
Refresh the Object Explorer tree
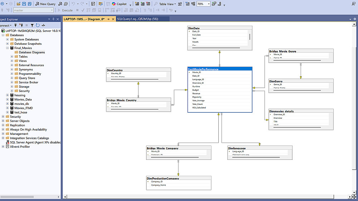click(x=38, y=25)
